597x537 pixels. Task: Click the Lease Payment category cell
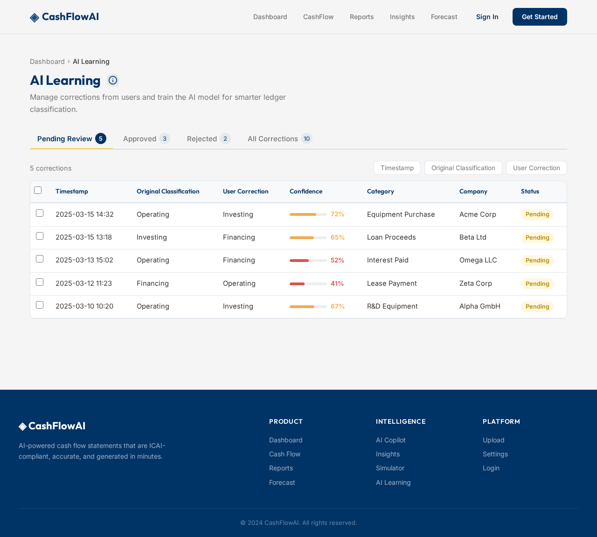[392, 283]
